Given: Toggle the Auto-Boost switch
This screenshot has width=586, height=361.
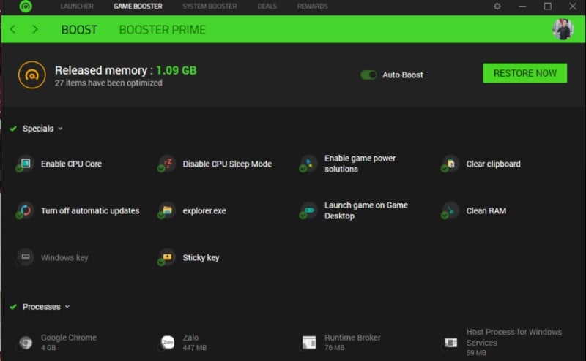Looking at the screenshot, I should 368,75.
